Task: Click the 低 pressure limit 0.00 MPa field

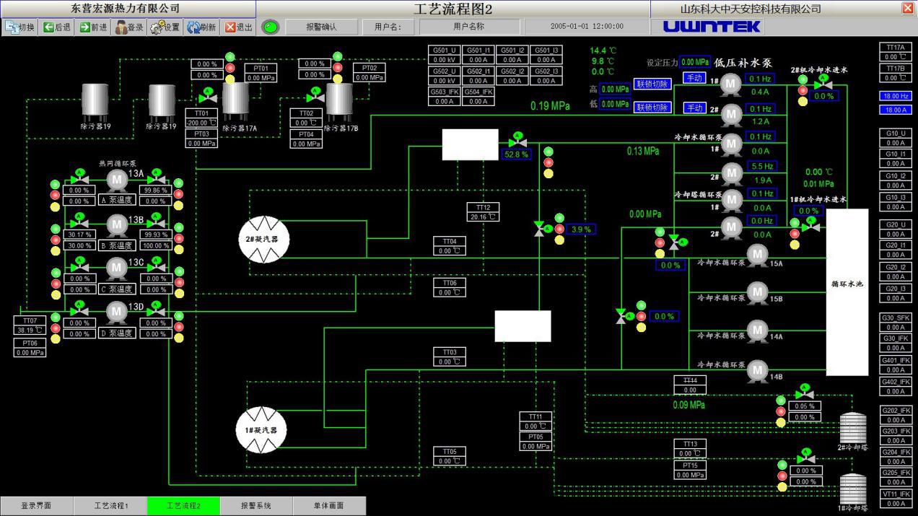Action: (616, 105)
